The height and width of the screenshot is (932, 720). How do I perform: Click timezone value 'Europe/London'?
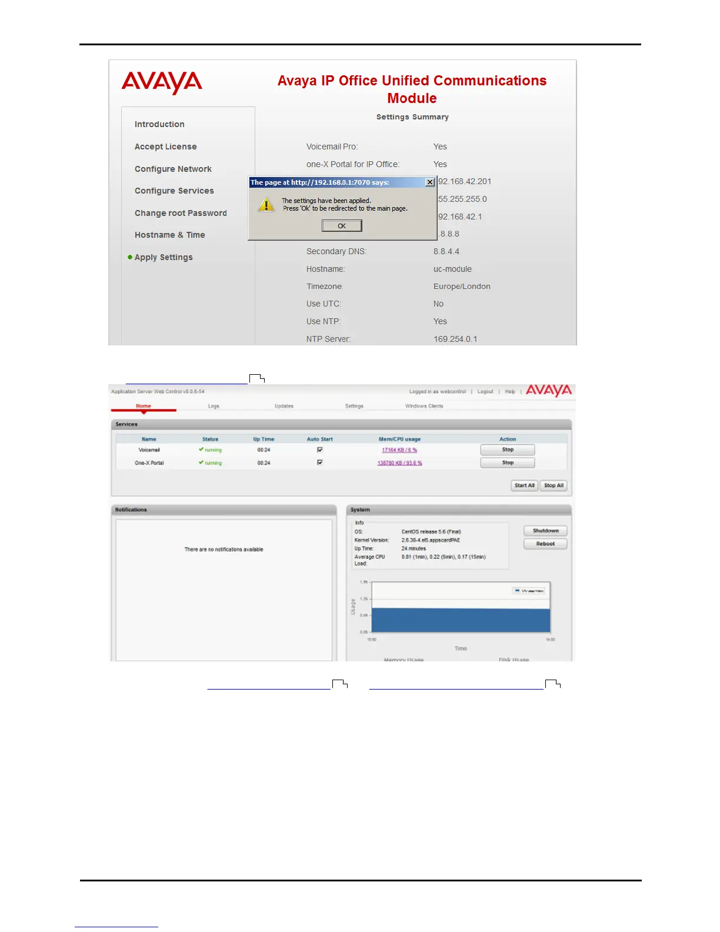point(462,287)
